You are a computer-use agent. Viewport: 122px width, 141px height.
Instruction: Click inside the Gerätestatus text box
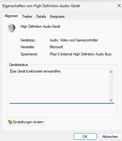(x=62, y=86)
